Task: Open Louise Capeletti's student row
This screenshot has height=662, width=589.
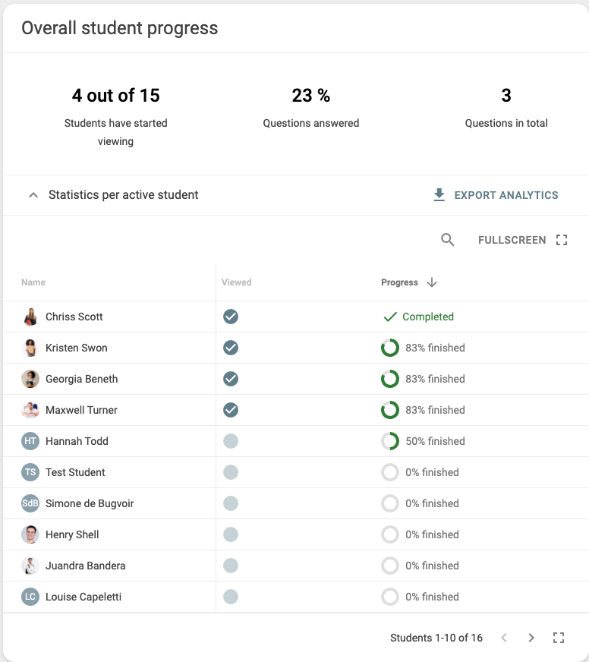Action: tap(83, 597)
